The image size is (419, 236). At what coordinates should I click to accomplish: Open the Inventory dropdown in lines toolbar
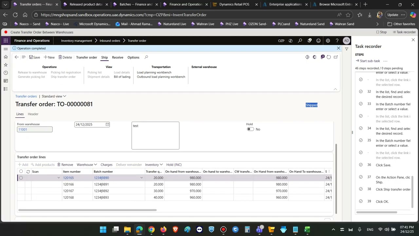pos(154,165)
